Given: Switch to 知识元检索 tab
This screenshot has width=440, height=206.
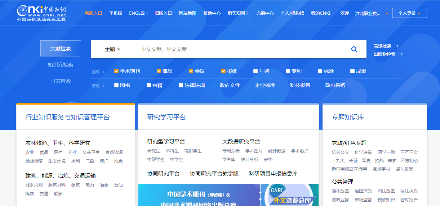Looking at the screenshot, I should coord(61,65).
